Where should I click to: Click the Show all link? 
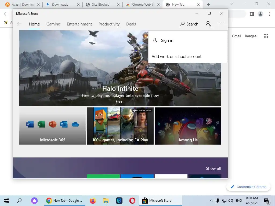coord(213,168)
